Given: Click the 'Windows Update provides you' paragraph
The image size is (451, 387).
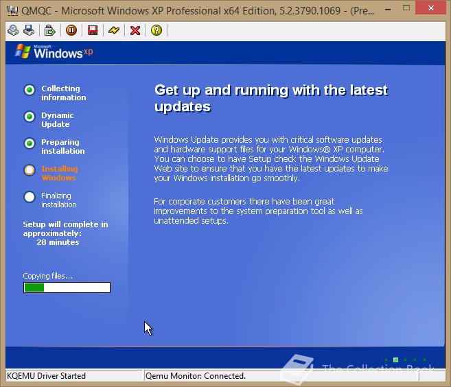Looking at the screenshot, I should (271, 159).
